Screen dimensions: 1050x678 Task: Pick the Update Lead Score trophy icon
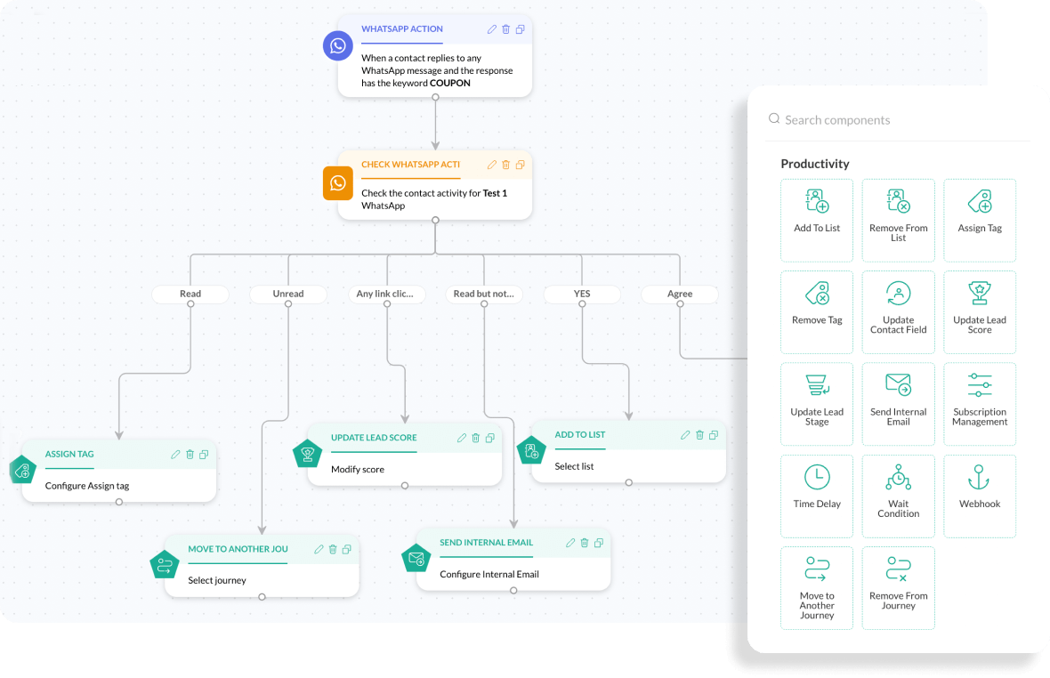click(979, 294)
